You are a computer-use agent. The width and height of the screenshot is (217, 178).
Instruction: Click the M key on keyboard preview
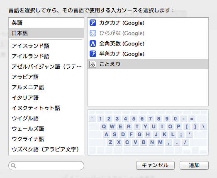pyautogui.click(x=160, y=142)
